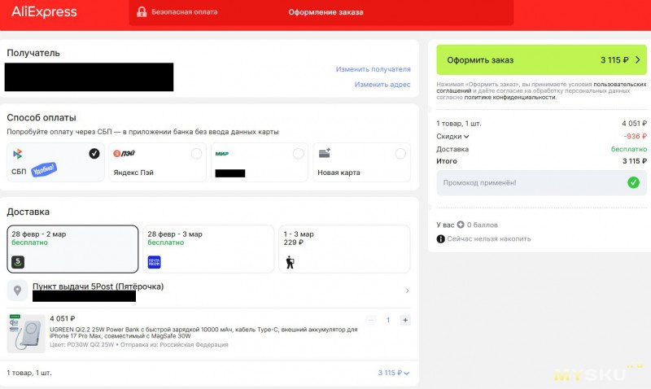Screen dimensions: 651x389
Task: Select the Новая карта radio button
Action: (400, 154)
